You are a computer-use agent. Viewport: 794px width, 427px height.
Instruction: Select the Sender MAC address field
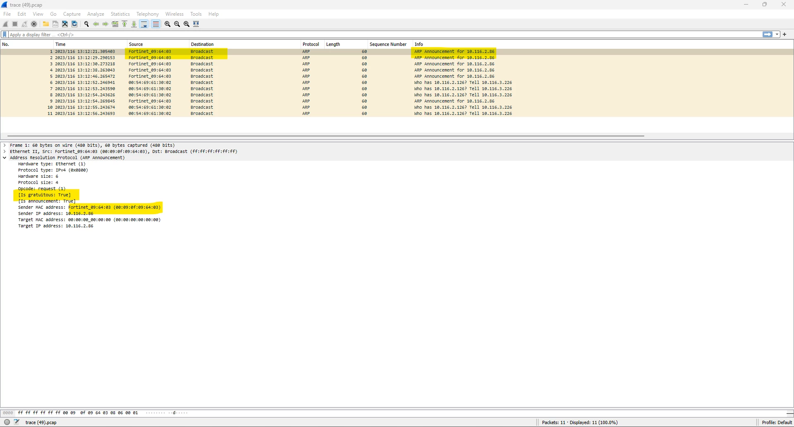click(89, 208)
